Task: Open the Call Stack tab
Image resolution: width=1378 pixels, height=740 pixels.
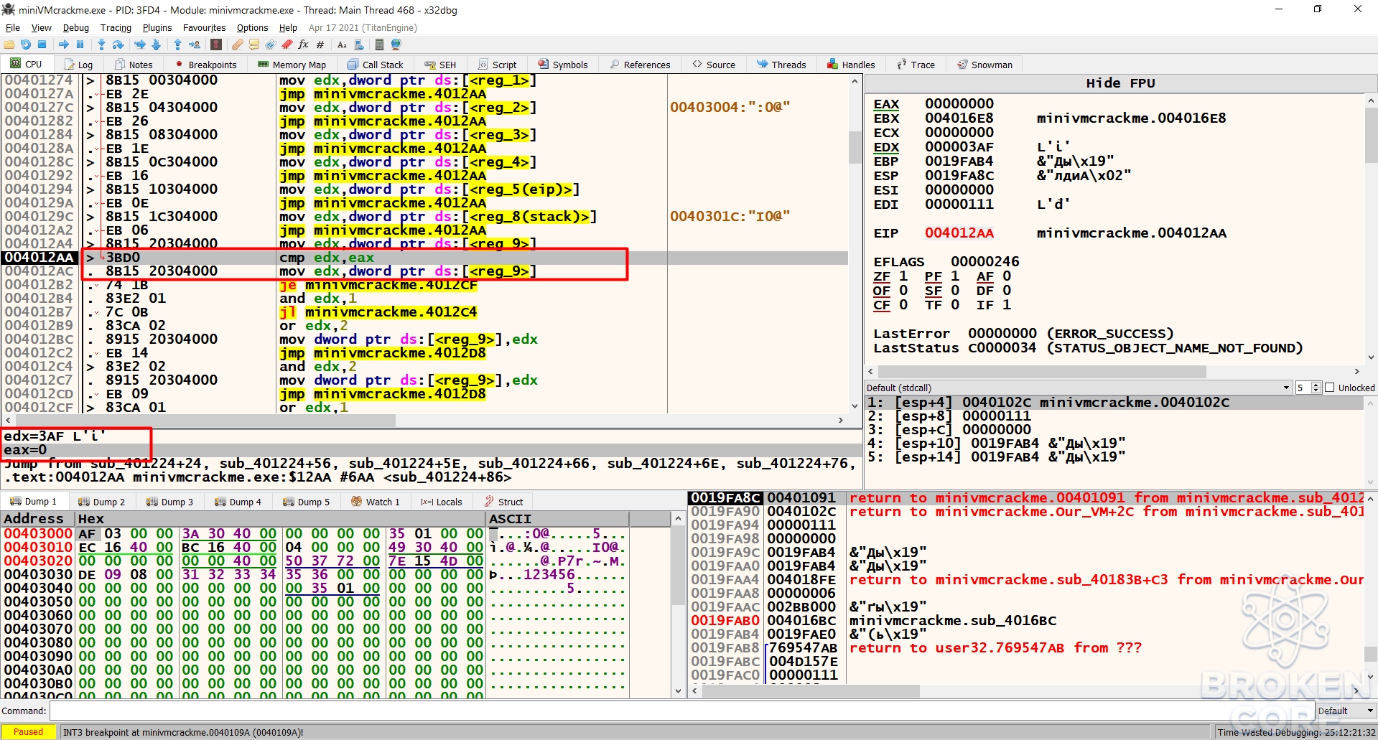Action: pos(376,65)
